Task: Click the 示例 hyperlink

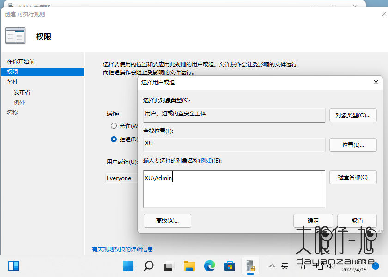Action: pos(206,160)
